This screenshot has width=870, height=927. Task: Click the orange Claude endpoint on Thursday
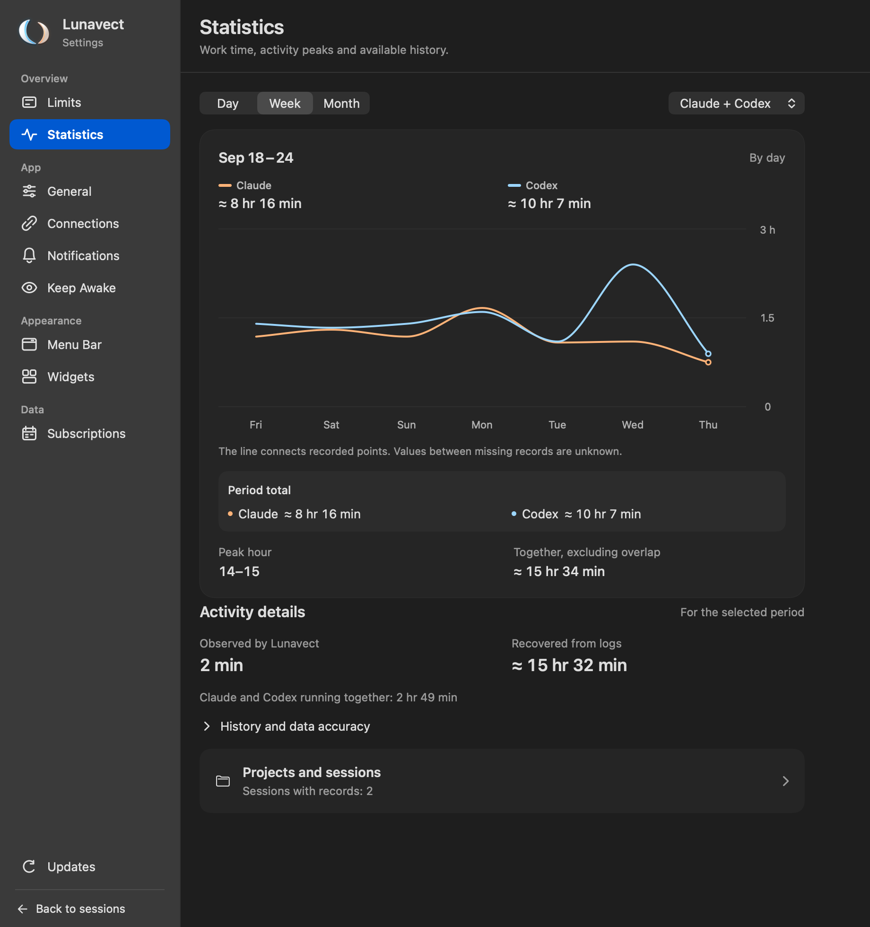tap(708, 362)
